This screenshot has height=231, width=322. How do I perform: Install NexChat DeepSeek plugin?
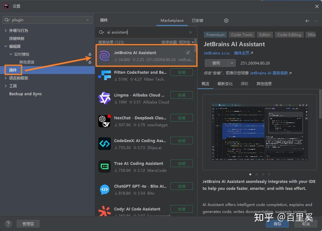click(x=181, y=118)
